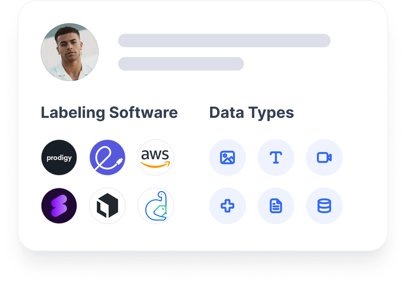This screenshot has width=405, height=285.
Task: Select the image data type icon
Action: (228, 157)
